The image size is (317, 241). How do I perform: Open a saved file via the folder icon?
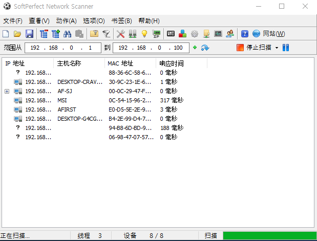click(x=17, y=34)
